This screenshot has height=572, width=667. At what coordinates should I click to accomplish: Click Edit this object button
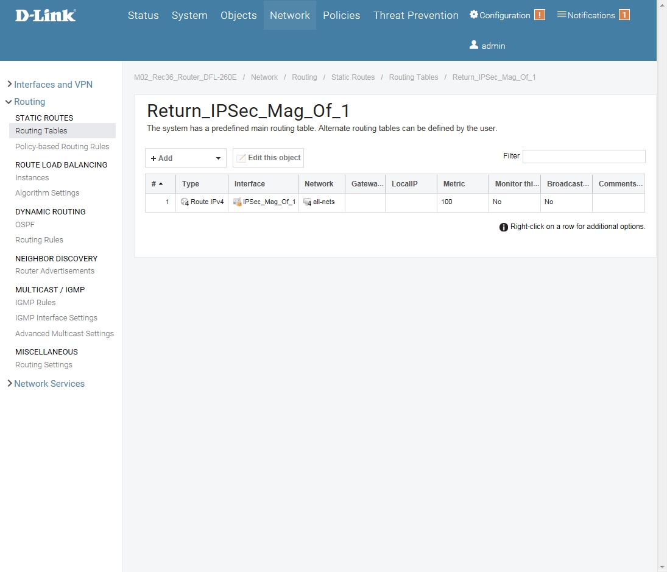268,158
